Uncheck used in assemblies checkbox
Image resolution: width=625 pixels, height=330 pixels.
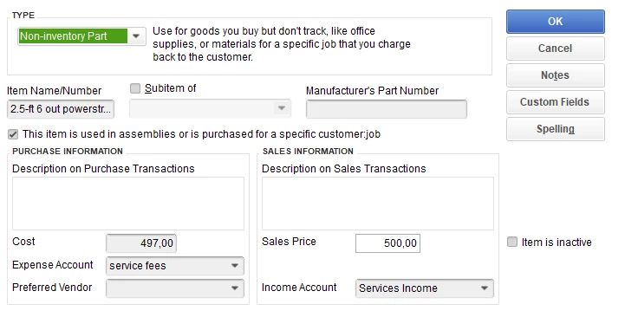pyautogui.click(x=13, y=134)
